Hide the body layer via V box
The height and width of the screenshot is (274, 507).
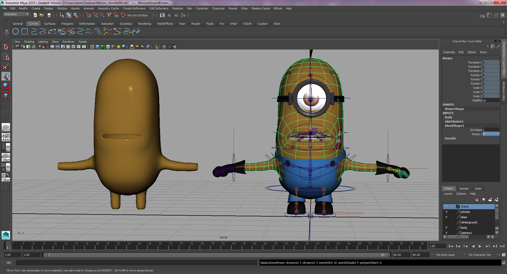click(446, 228)
